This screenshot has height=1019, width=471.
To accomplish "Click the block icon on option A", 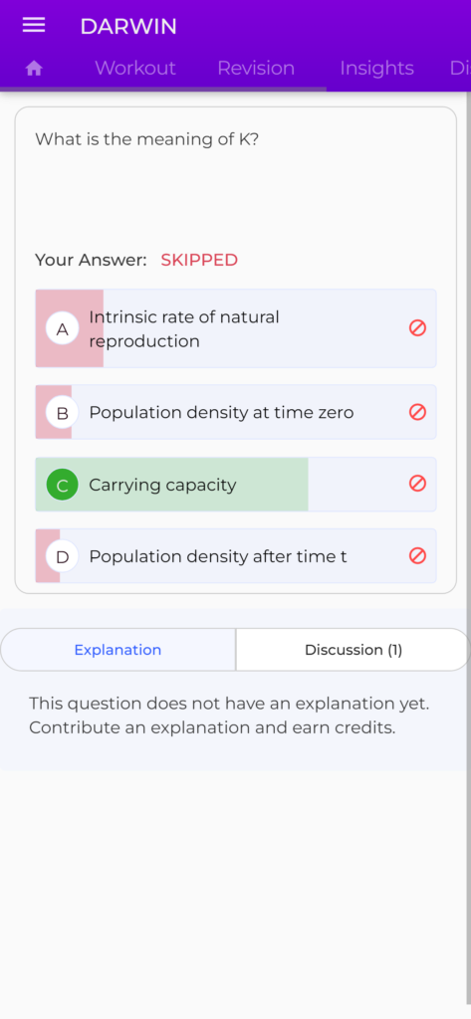I will click(417, 328).
